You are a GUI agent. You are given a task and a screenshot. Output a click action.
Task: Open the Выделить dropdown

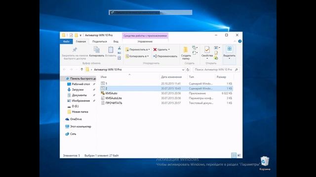click(229, 53)
